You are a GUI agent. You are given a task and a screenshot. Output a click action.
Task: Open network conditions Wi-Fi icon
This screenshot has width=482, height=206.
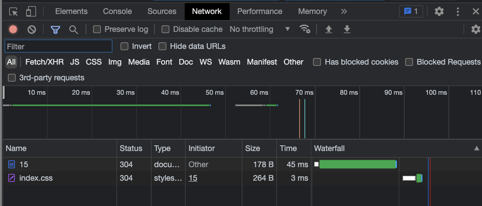click(305, 29)
